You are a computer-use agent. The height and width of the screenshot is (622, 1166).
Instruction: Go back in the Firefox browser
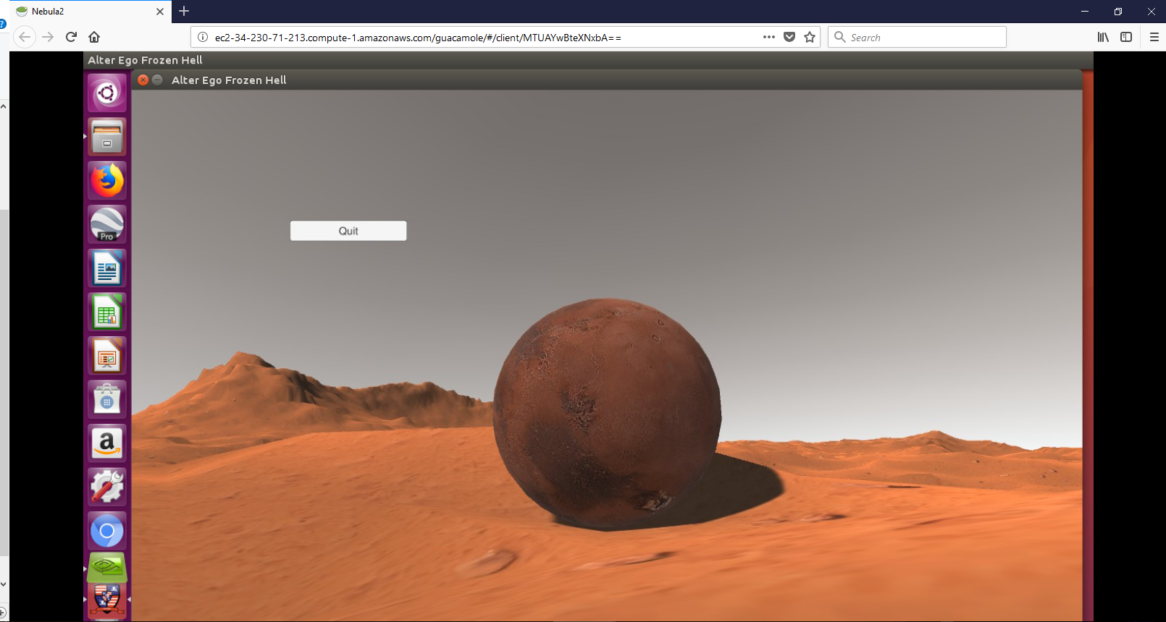point(25,37)
